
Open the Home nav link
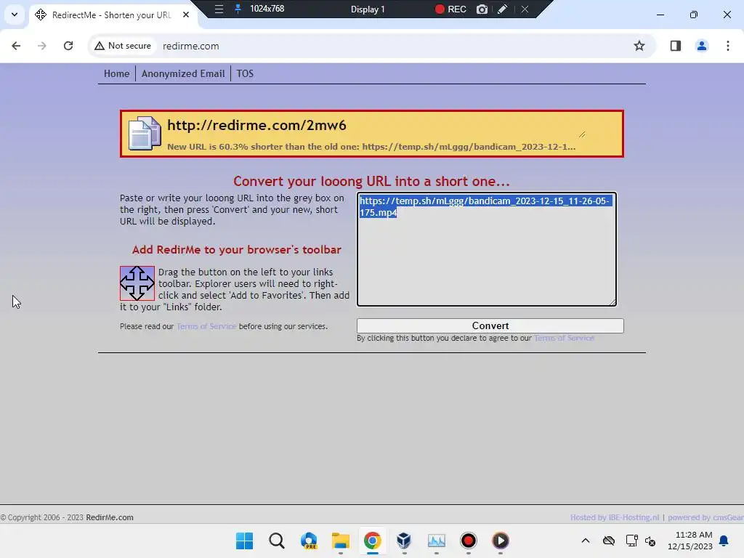point(117,73)
